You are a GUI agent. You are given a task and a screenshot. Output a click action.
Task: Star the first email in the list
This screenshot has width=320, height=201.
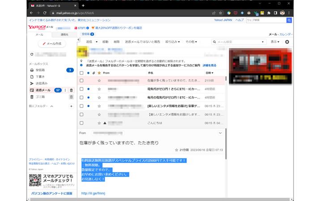(99, 81)
